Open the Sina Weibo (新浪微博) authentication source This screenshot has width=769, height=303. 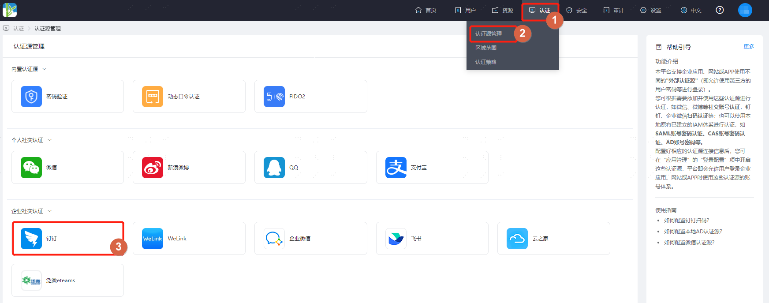pyautogui.click(x=189, y=168)
